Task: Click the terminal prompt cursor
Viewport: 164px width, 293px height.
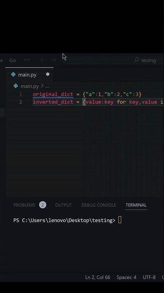Action: click(x=120, y=220)
